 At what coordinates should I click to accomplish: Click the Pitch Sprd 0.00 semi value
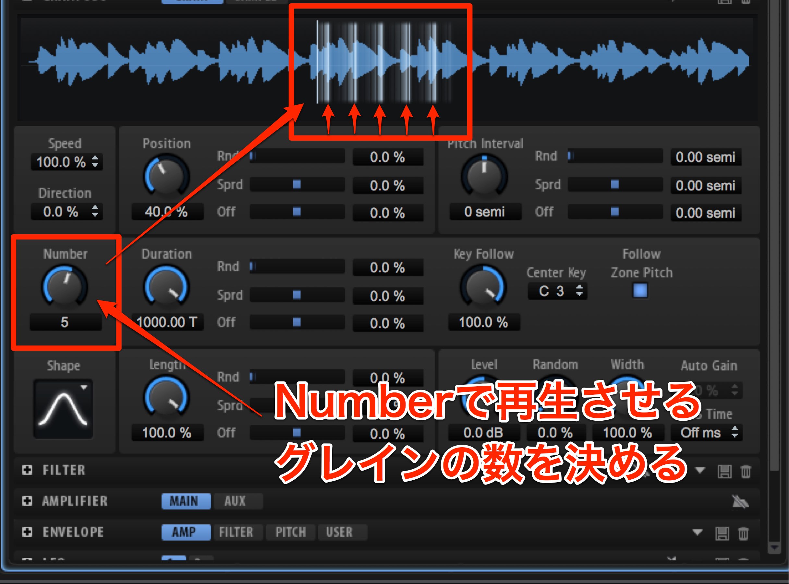point(706,185)
